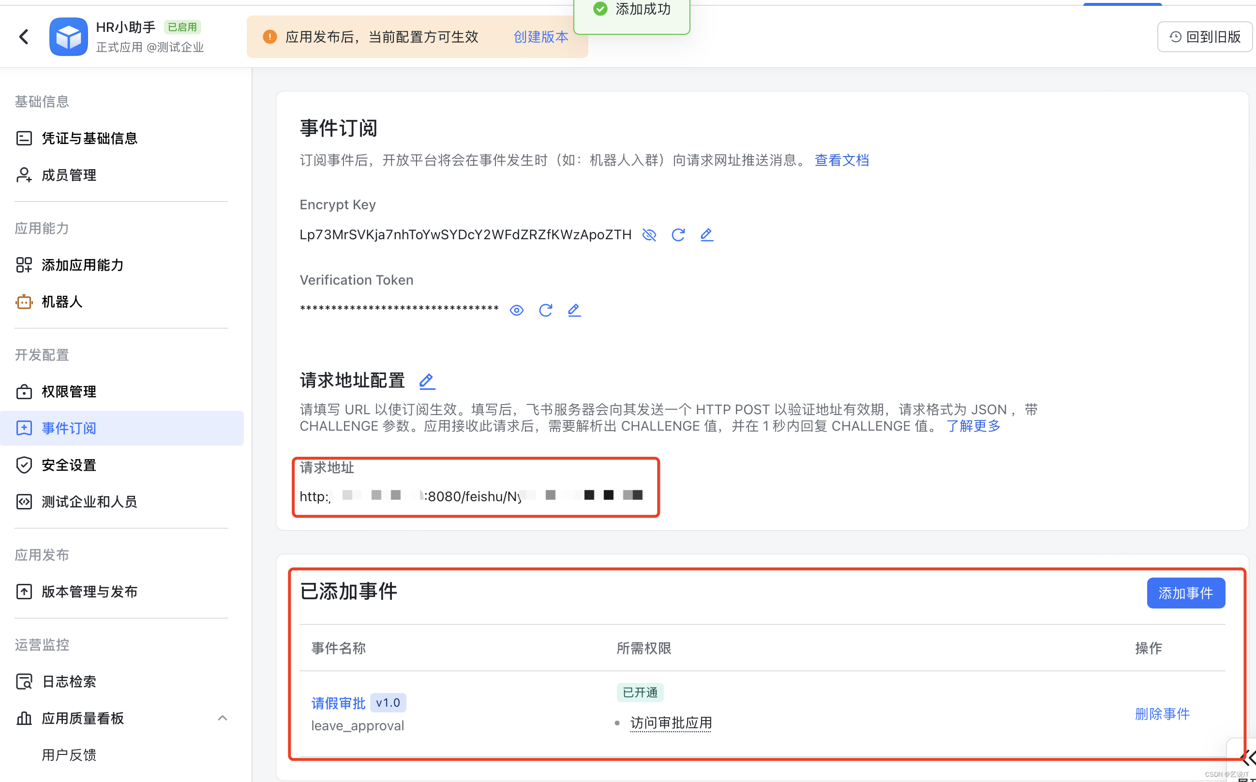Reveal the Verification Token using the eye icon
Screen dimensions: 1256x782
[x=516, y=310]
